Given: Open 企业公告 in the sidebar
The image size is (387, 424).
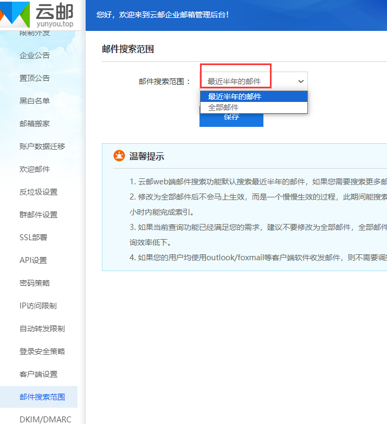Looking at the screenshot, I should click(x=35, y=55).
